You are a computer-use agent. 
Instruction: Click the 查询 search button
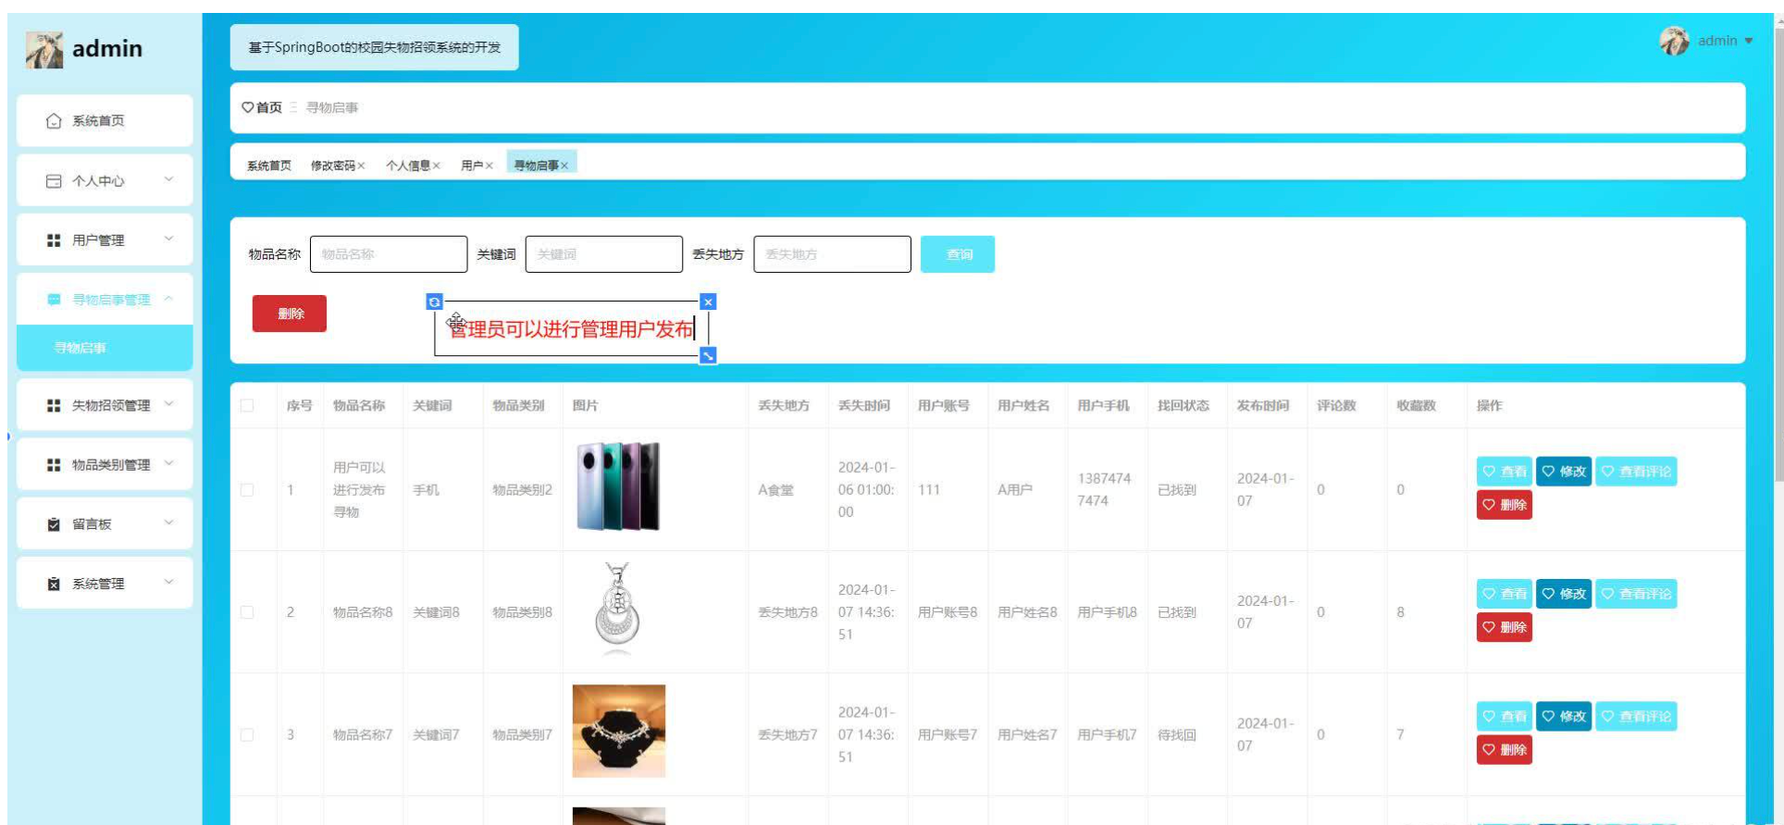(x=958, y=254)
